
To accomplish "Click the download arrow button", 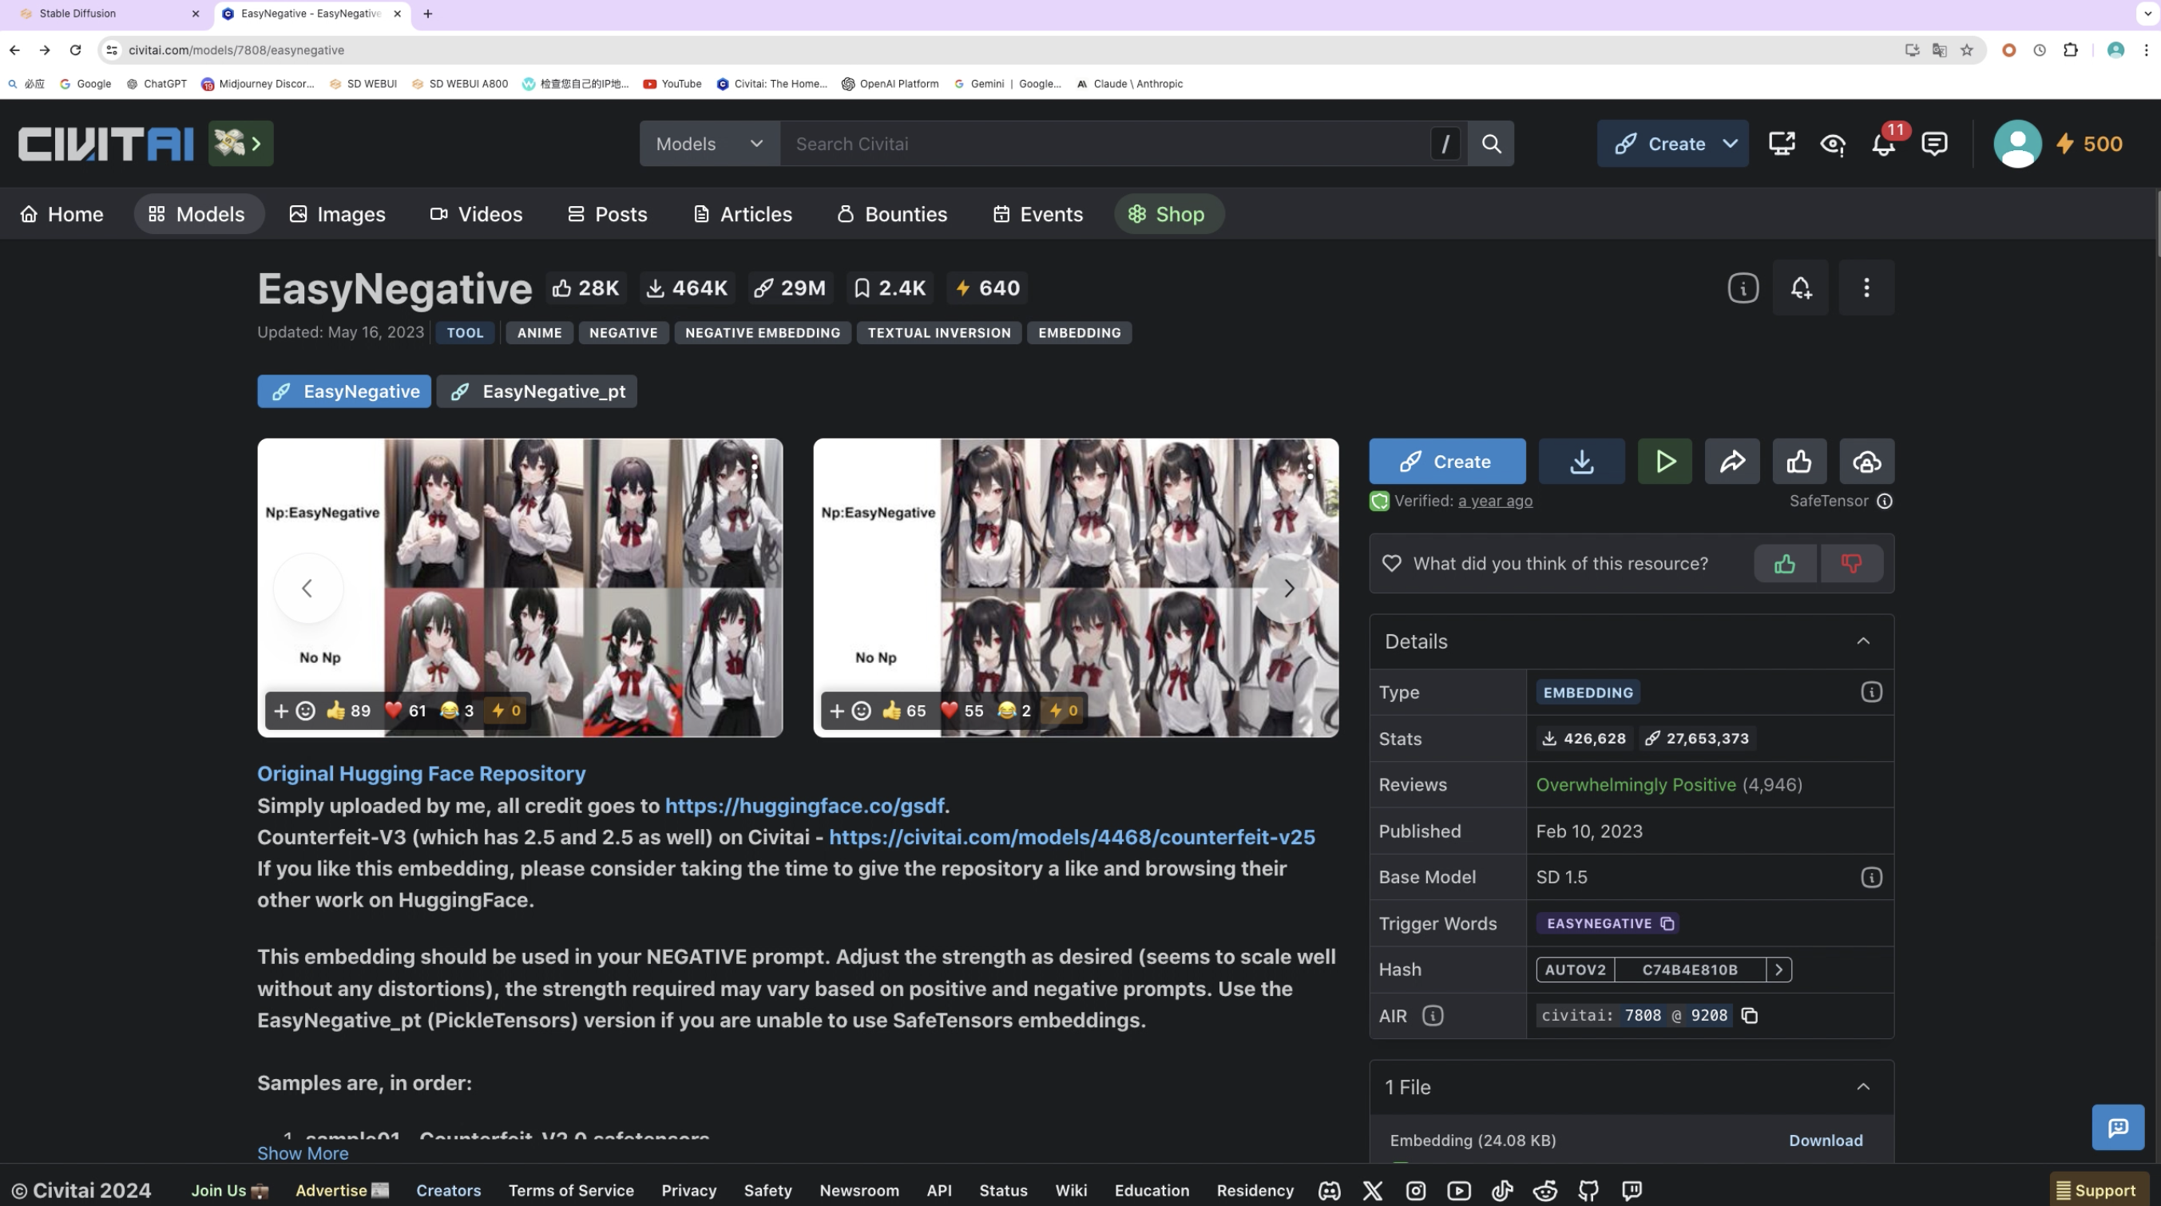I will click(1581, 462).
